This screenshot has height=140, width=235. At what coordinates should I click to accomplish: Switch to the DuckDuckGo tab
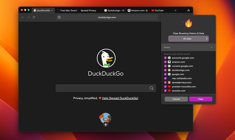point(43,10)
